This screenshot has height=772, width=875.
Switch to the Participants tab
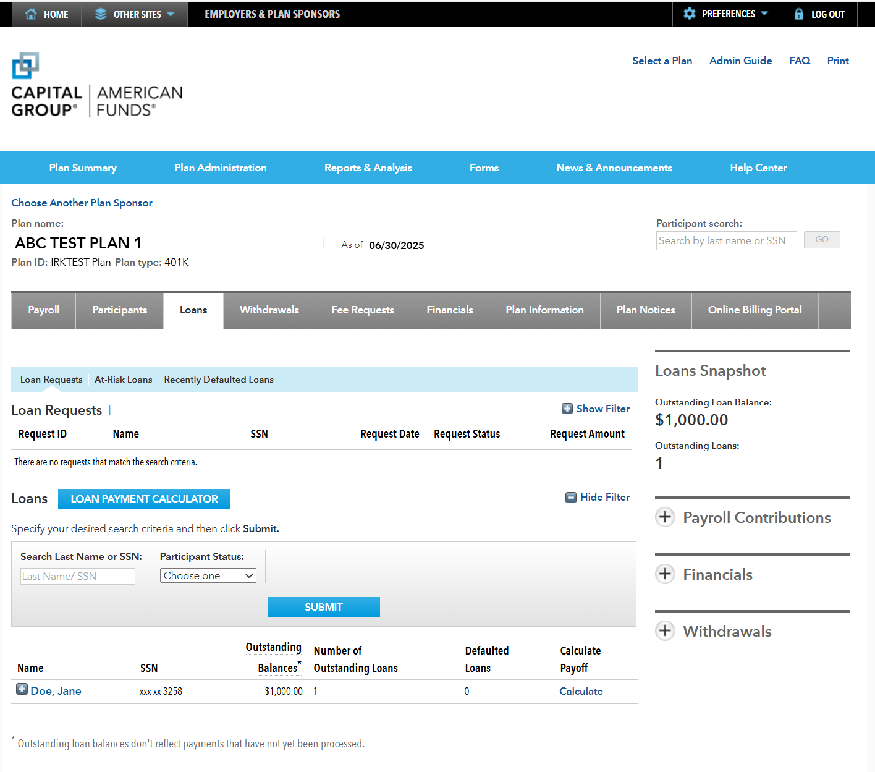click(x=119, y=310)
